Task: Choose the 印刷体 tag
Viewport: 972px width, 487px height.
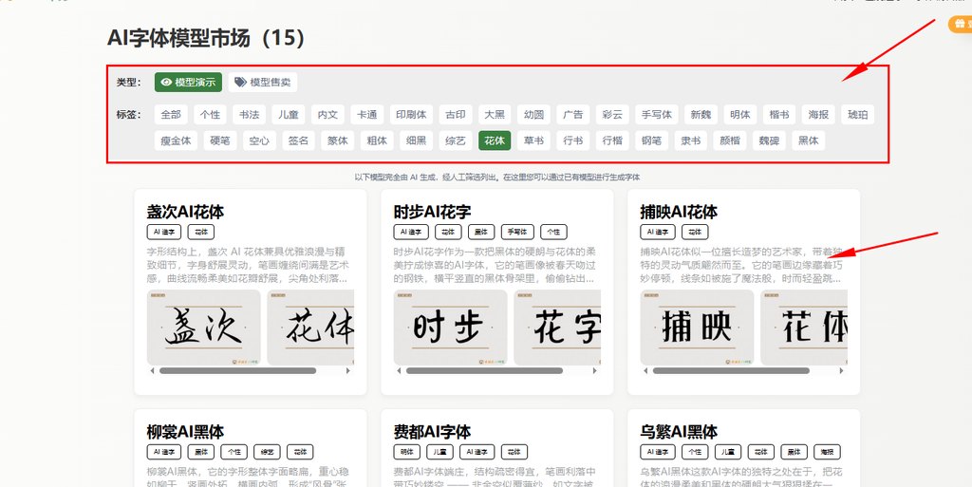Action: [x=411, y=115]
